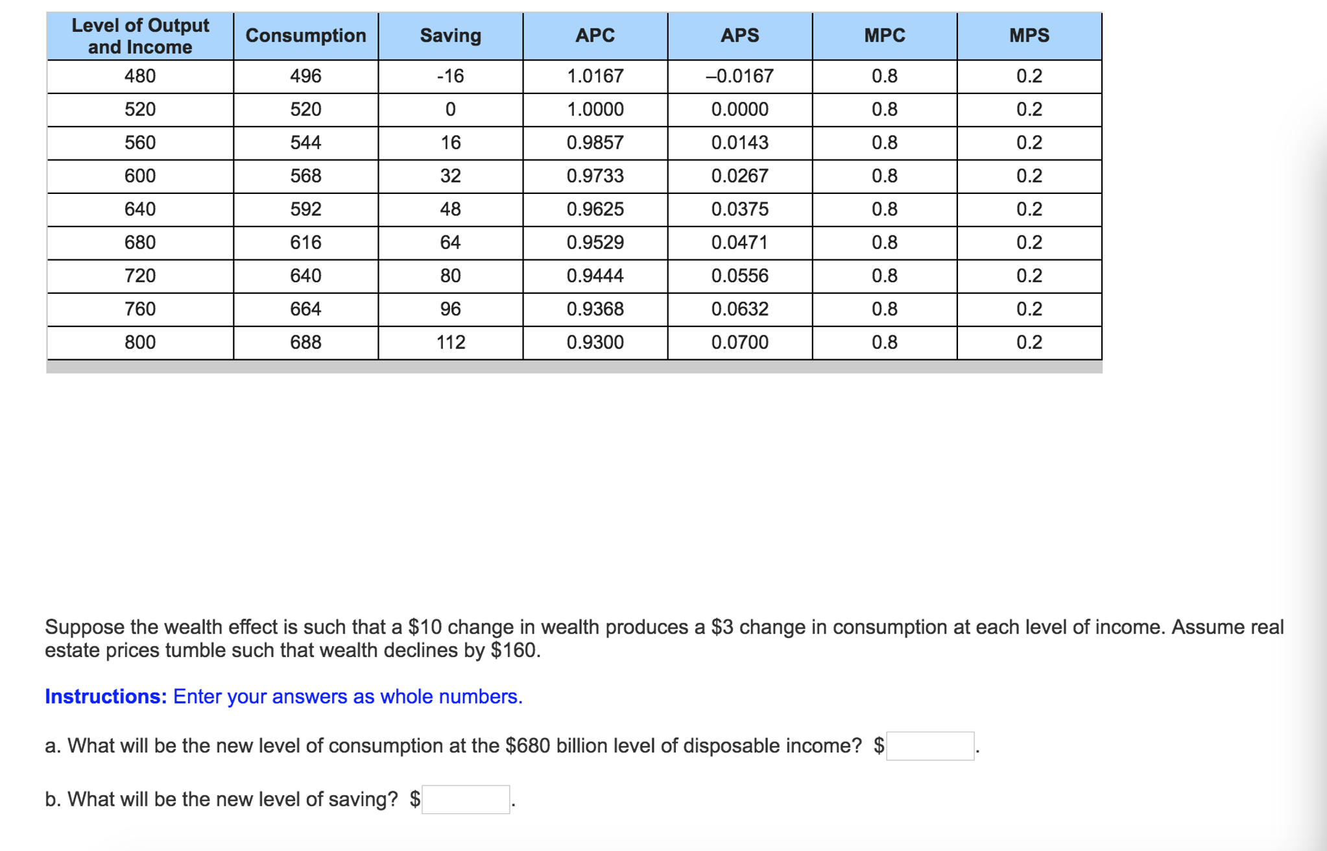Click the saving value 64 cell
Image resolution: width=1327 pixels, height=851 pixels.
[450, 243]
